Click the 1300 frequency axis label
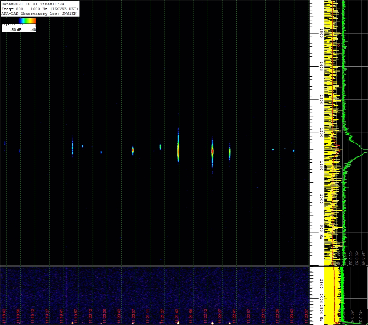 (x=321, y=100)
